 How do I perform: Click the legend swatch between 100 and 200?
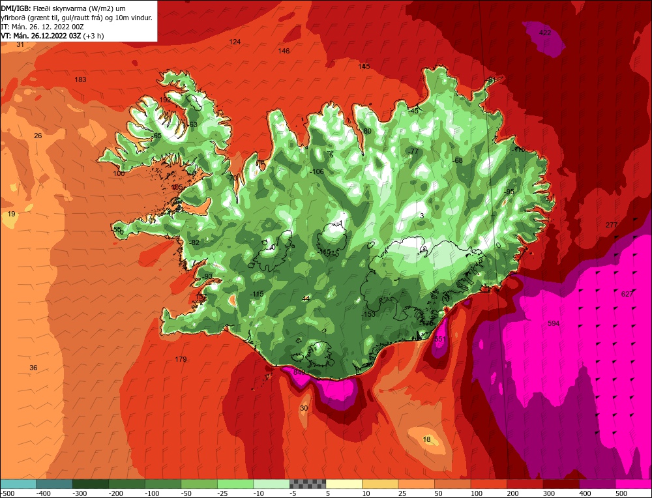coord(488,484)
